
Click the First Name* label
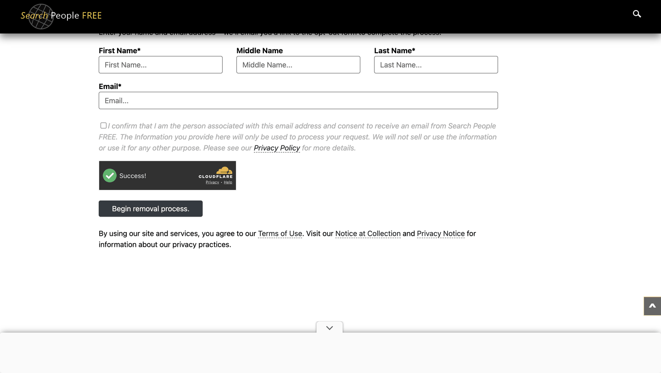pyautogui.click(x=120, y=50)
